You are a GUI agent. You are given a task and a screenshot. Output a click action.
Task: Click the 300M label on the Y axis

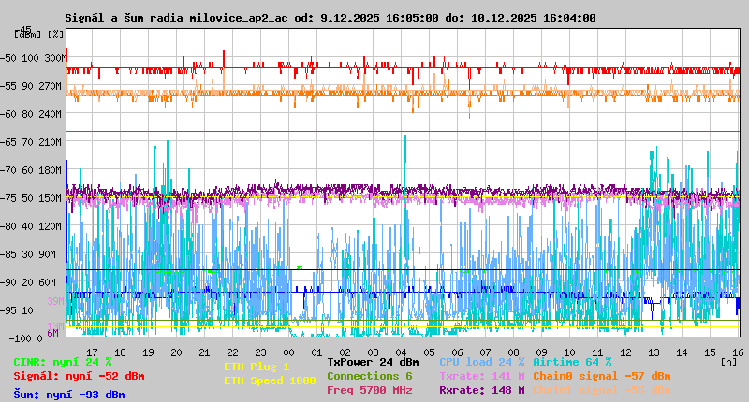56,58
